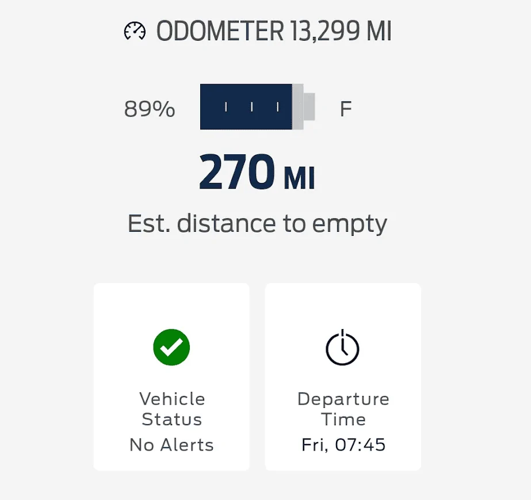This screenshot has width=531, height=500.
Task: Click the leftmost tick mark inside battery
Action: click(x=226, y=107)
